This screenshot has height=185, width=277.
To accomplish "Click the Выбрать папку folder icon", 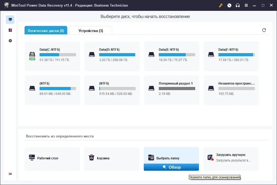I will click(151, 158).
